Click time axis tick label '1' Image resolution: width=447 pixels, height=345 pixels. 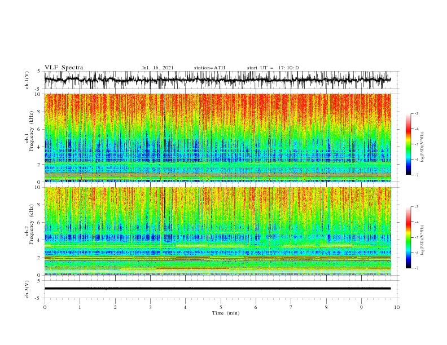click(80, 307)
